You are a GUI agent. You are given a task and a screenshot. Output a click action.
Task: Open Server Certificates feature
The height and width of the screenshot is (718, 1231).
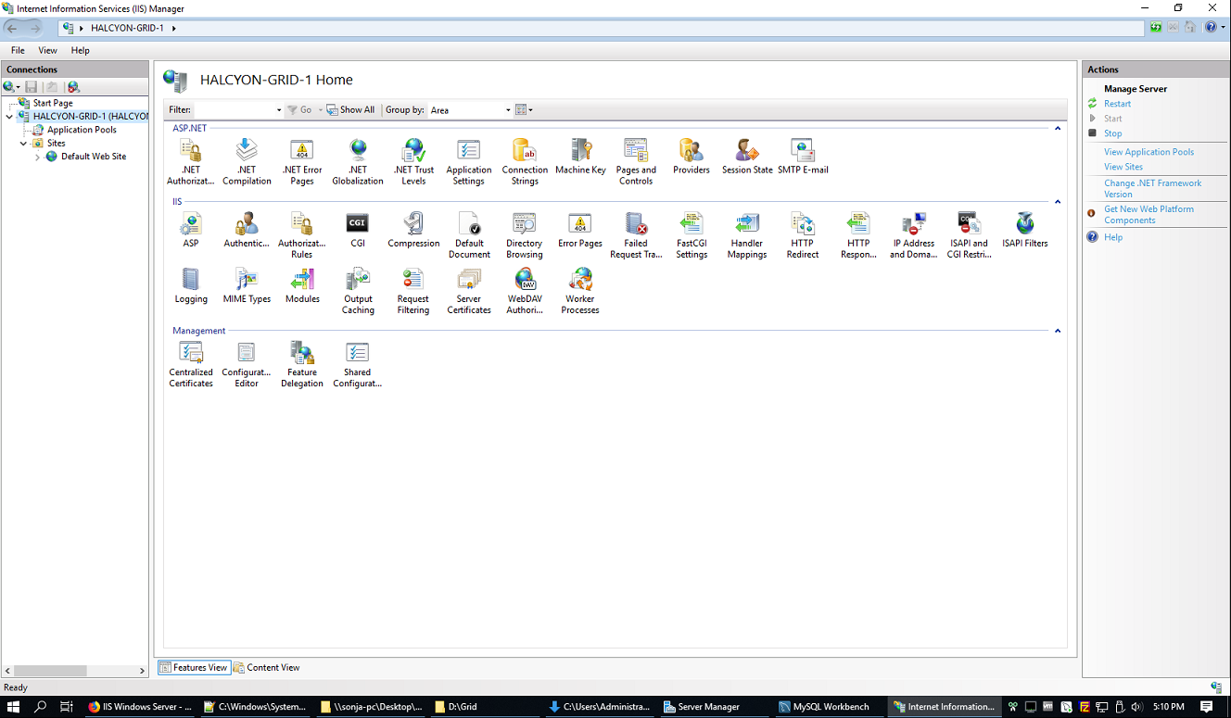click(x=469, y=291)
